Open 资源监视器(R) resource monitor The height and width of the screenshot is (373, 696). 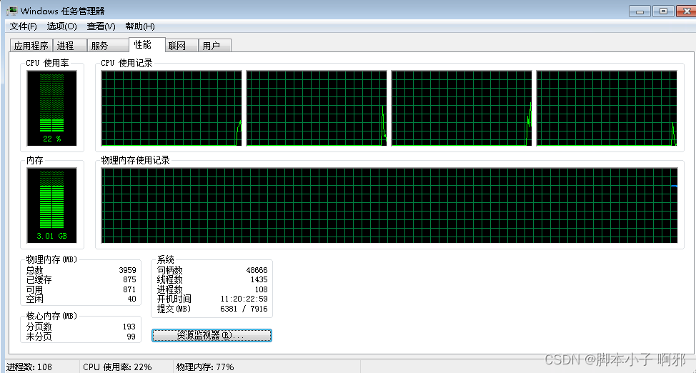point(212,335)
